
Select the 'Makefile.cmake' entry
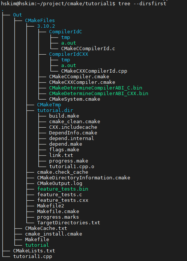point(58,212)
